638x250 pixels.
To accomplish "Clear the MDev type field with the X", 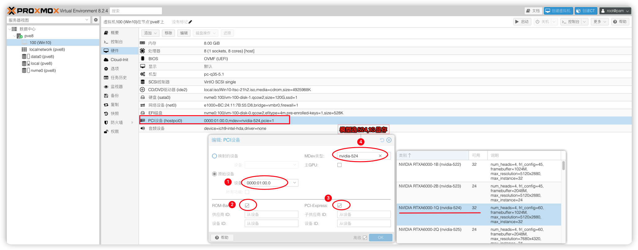I will pyautogui.click(x=380, y=156).
